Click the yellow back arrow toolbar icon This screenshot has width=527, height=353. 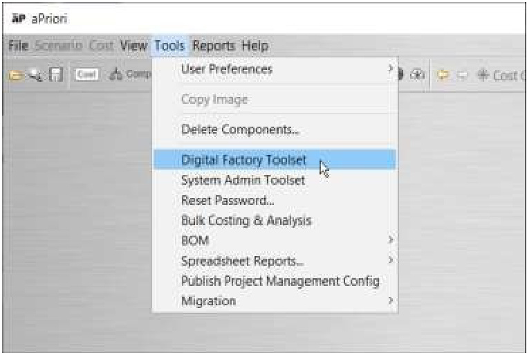[444, 75]
